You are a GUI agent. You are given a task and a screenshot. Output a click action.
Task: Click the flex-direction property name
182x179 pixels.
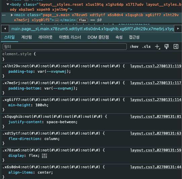click(x=24, y=139)
